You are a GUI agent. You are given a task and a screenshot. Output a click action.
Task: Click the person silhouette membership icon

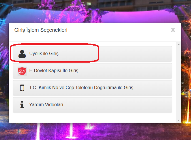pyautogui.click(x=22, y=54)
